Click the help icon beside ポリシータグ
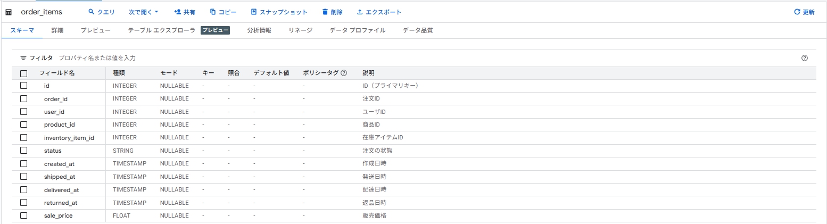Viewport: 827px width, 224px height. click(344, 73)
